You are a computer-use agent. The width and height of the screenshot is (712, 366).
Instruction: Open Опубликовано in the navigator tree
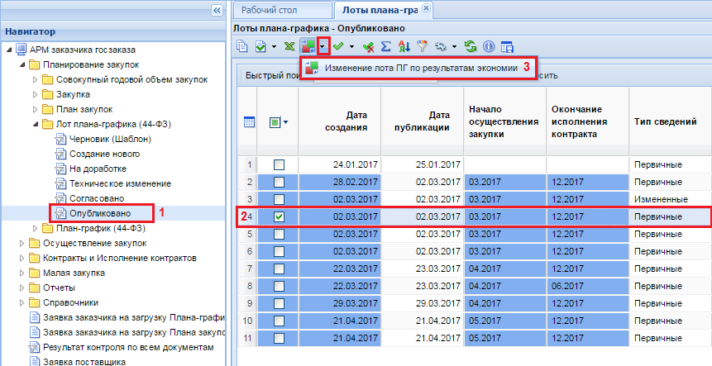[x=98, y=213]
